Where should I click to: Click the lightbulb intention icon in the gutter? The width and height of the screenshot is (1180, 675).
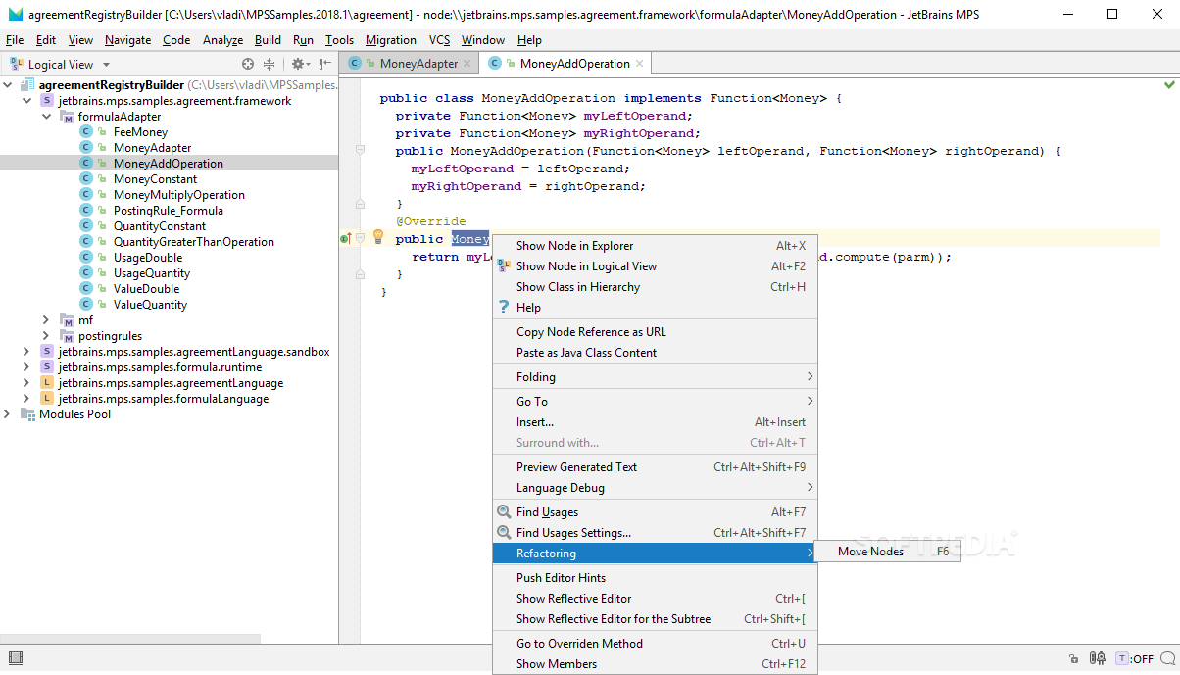(378, 237)
